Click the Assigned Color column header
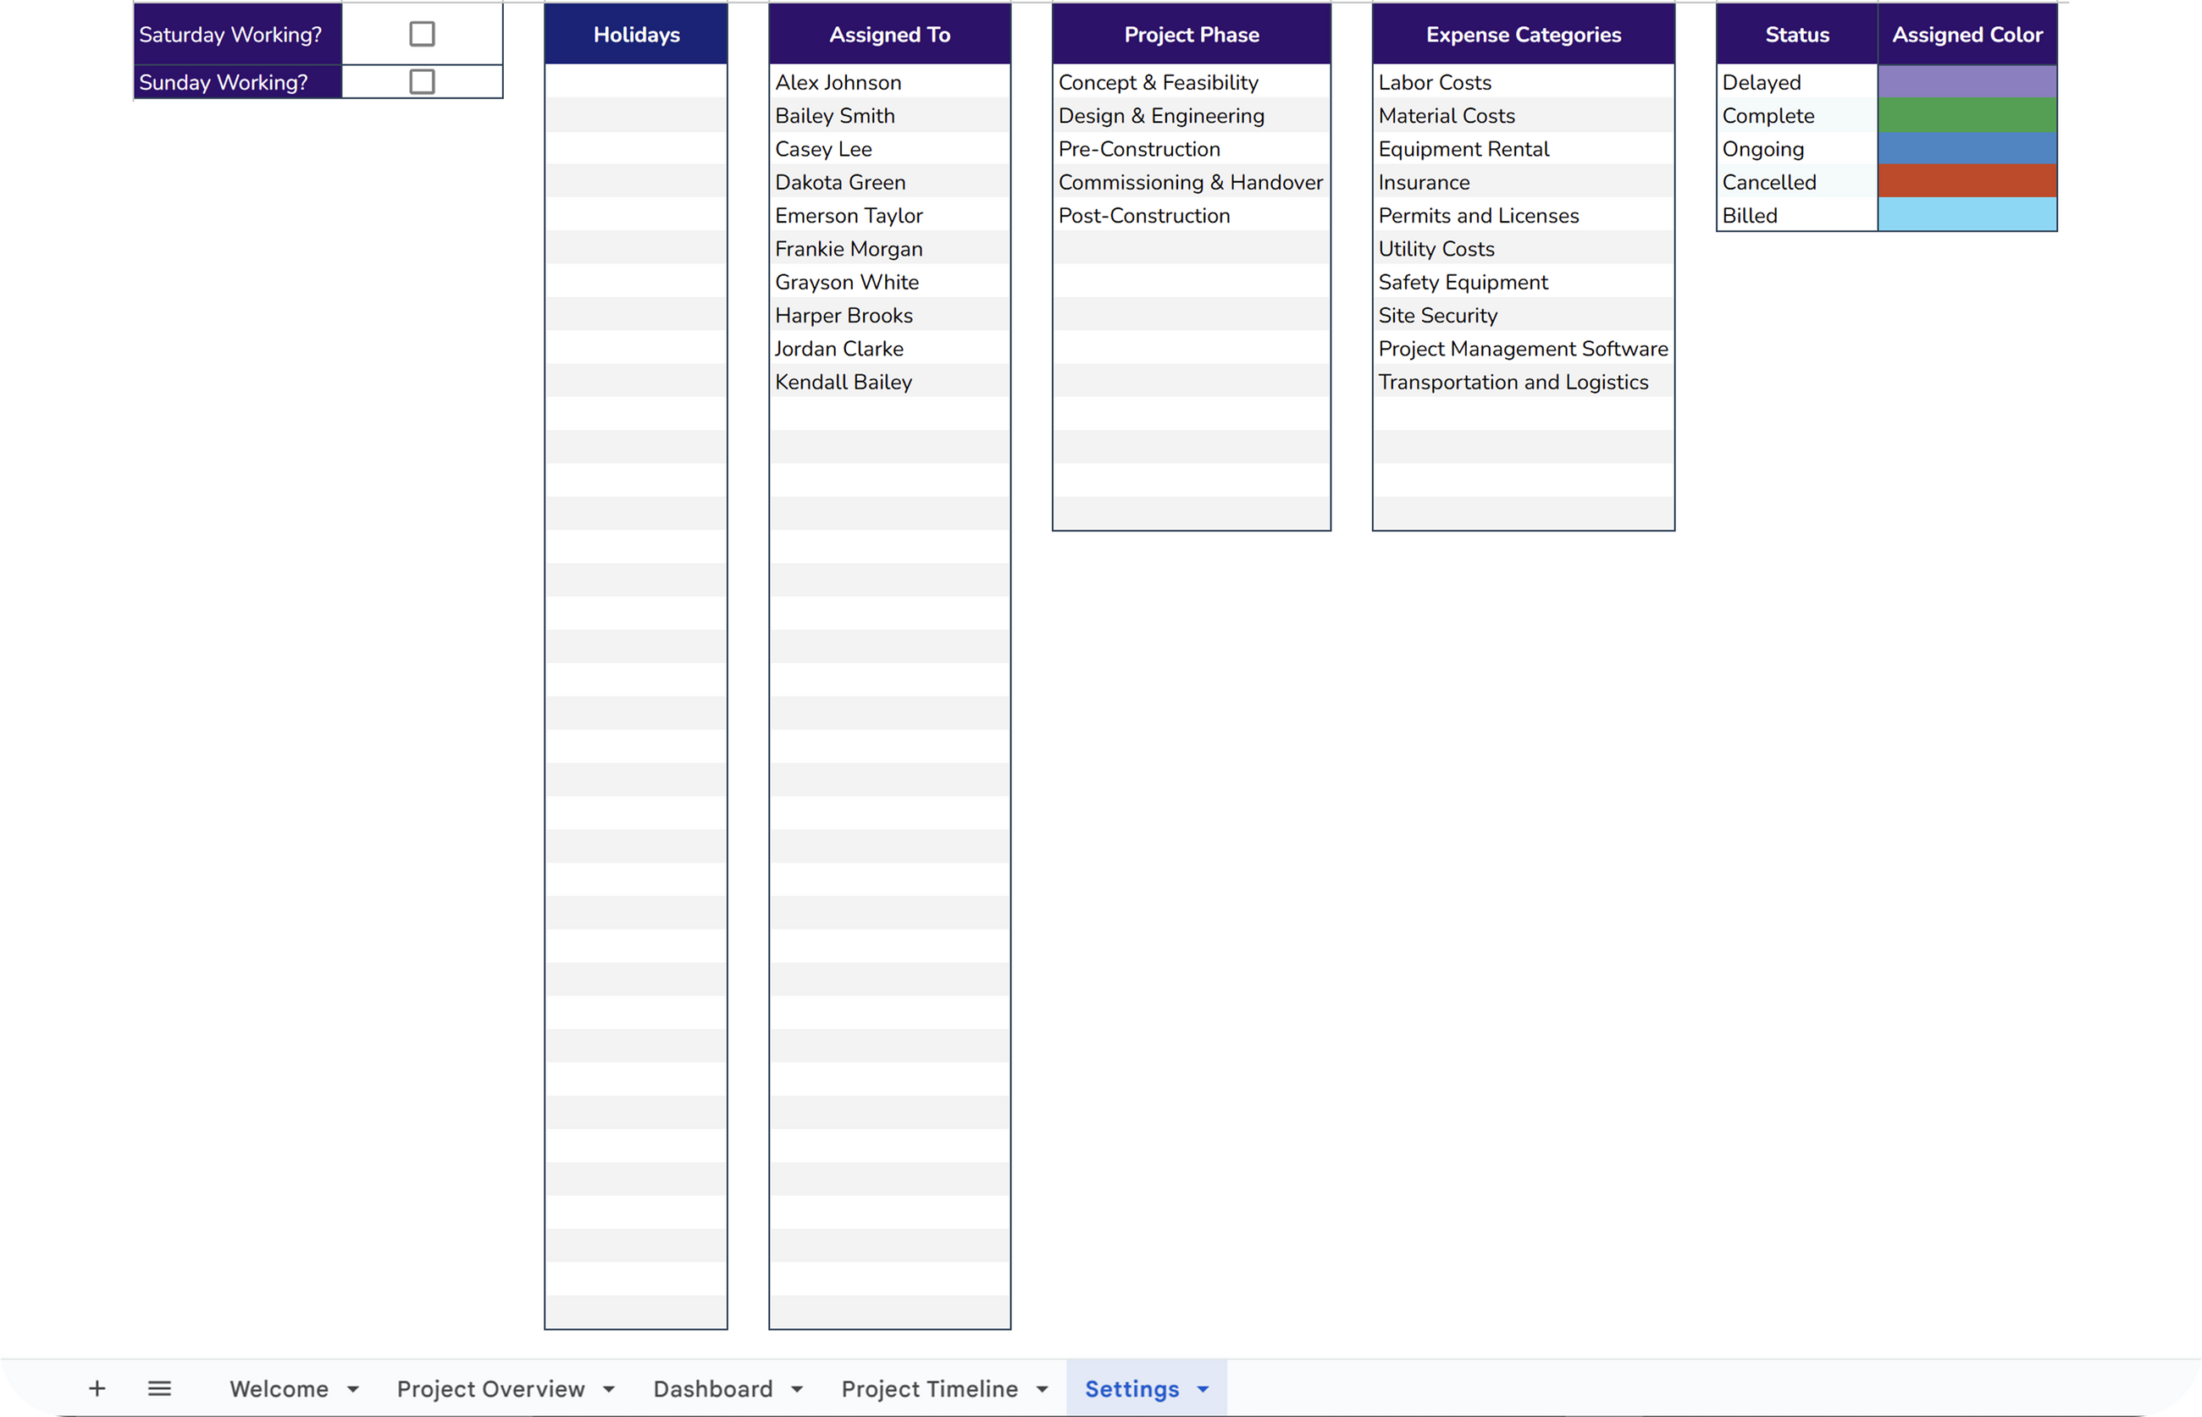 [1967, 34]
